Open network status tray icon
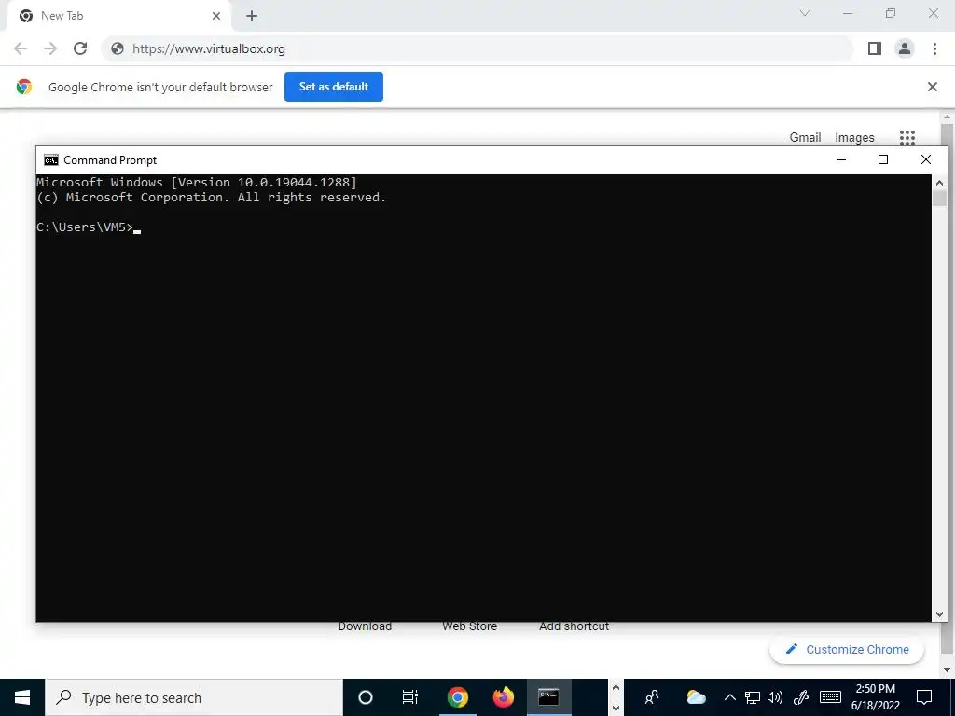The height and width of the screenshot is (716, 955). click(x=753, y=697)
